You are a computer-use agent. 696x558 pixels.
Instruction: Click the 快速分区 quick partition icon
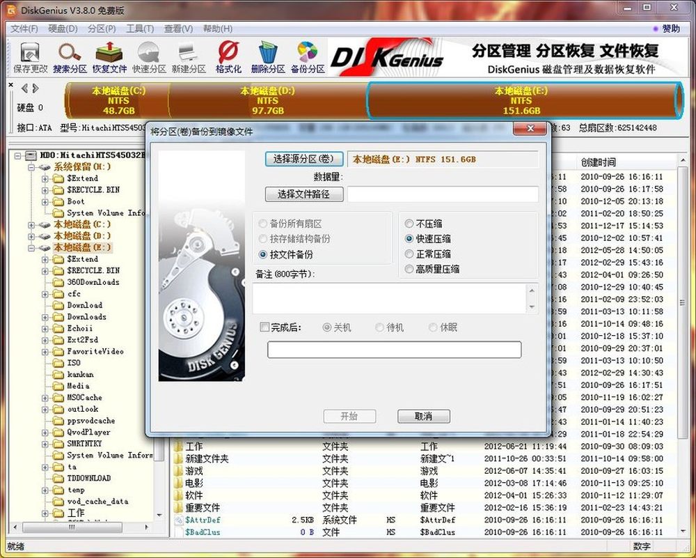pyautogui.click(x=149, y=57)
